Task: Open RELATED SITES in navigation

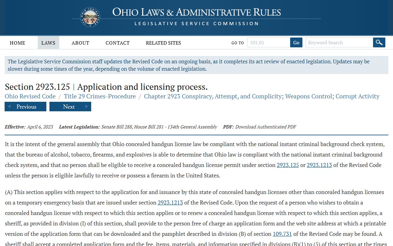Action: coord(163,43)
